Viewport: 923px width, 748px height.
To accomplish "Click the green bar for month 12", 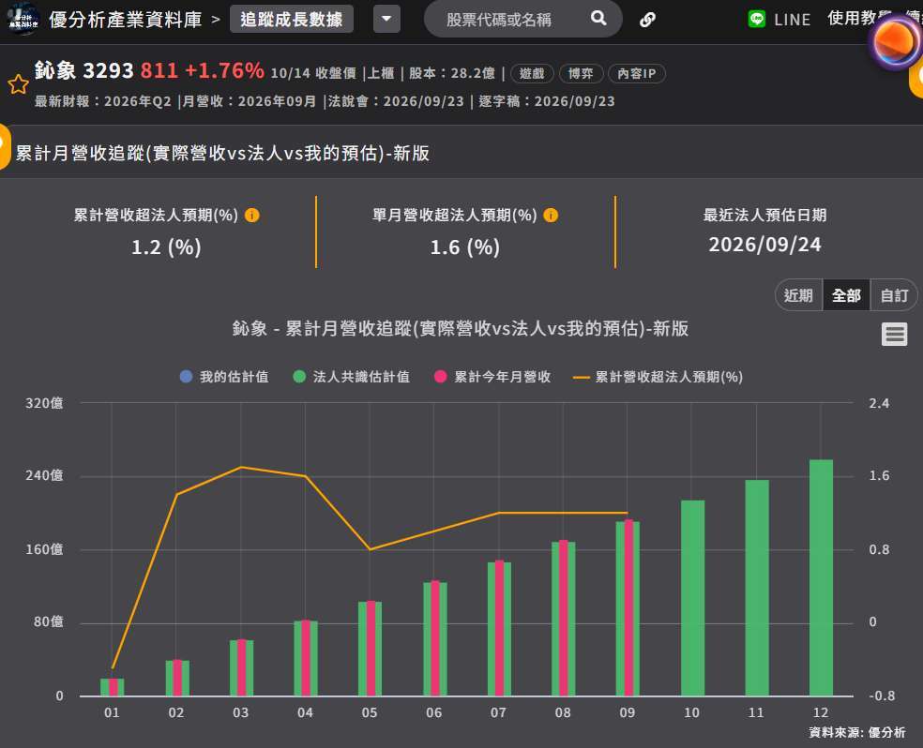I will (x=821, y=577).
